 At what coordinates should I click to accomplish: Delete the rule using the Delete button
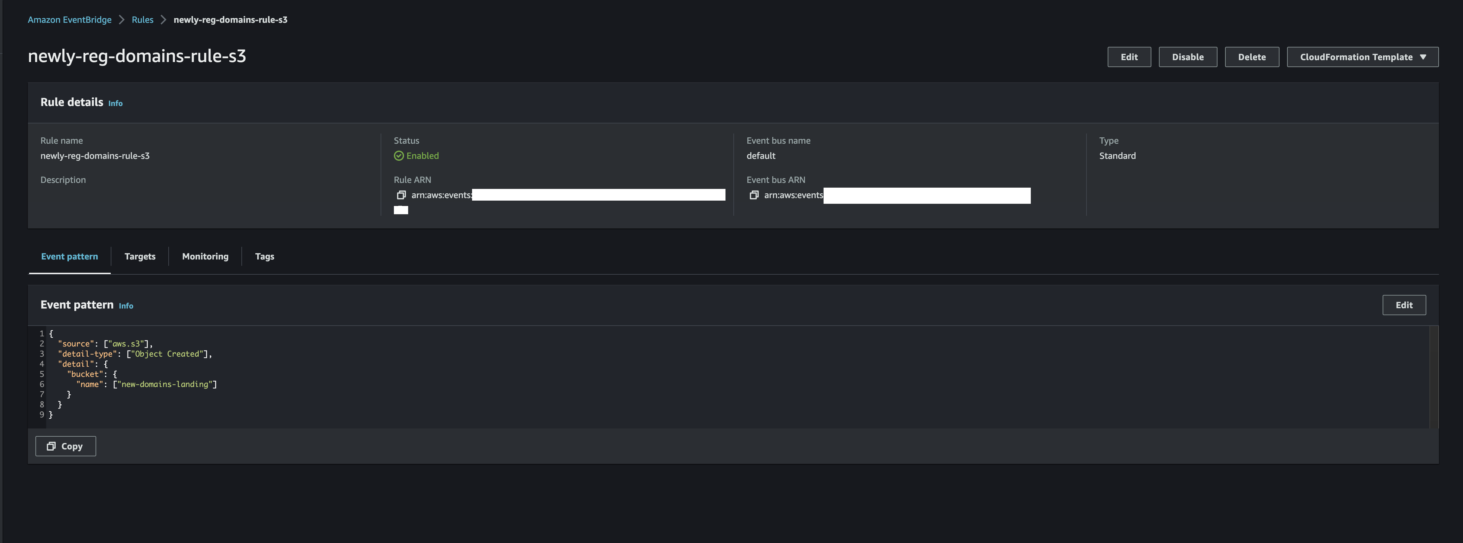coord(1251,57)
